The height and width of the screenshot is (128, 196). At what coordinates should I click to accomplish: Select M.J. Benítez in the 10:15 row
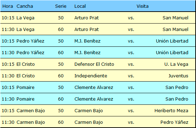(87, 41)
